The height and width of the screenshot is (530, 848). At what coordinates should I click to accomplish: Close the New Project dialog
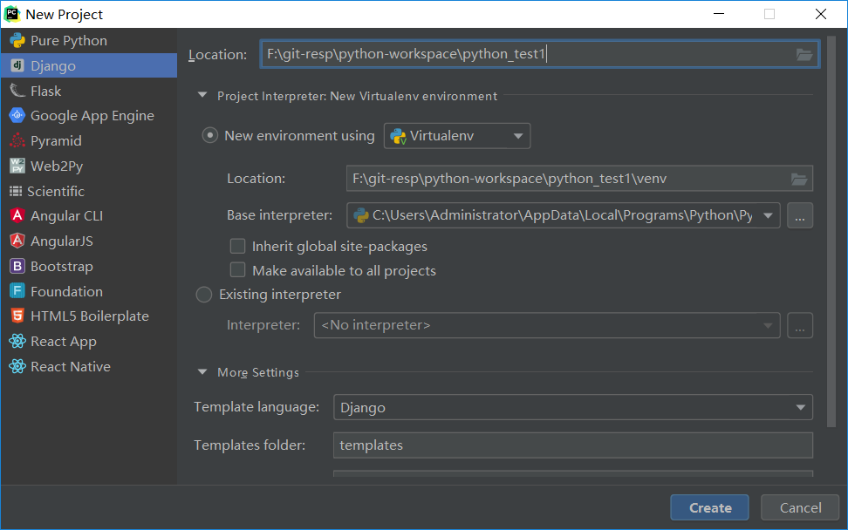pyautogui.click(x=820, y=14)
